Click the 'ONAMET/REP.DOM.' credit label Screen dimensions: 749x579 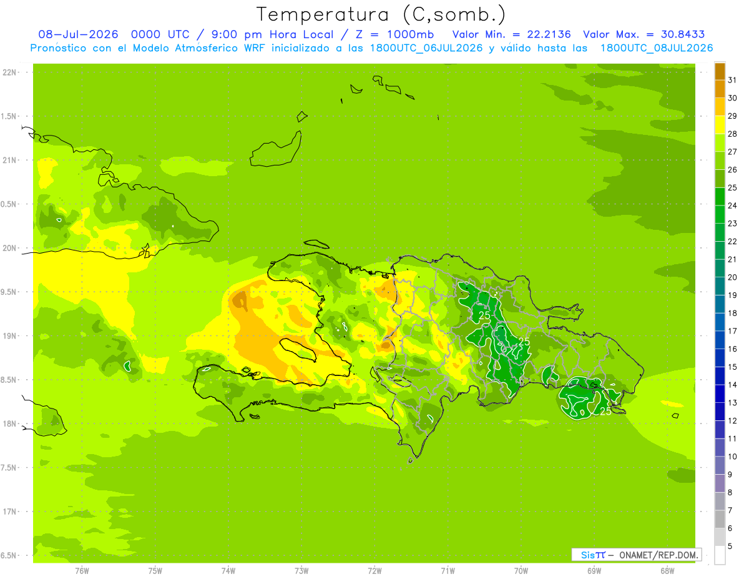point(658,555)
